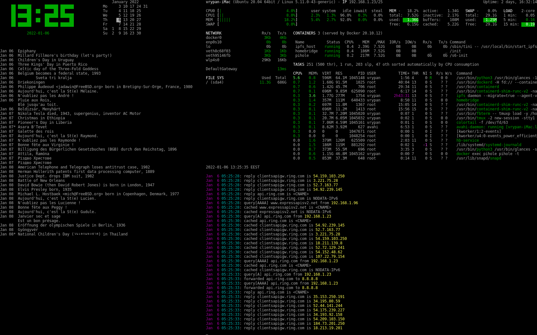Select the /usr/bin/dockerd process row

point(415,82)
